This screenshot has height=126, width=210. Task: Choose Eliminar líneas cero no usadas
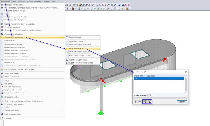click(x=83, y=56)
